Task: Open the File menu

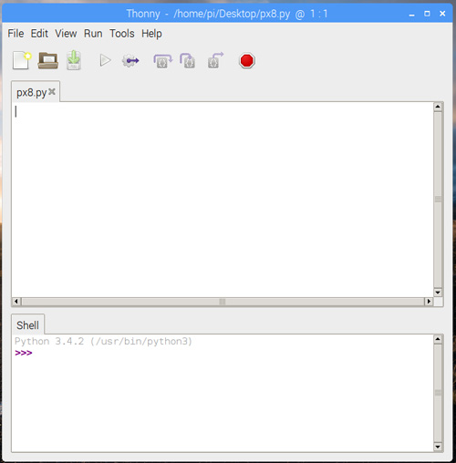Action: click(16, 34)
